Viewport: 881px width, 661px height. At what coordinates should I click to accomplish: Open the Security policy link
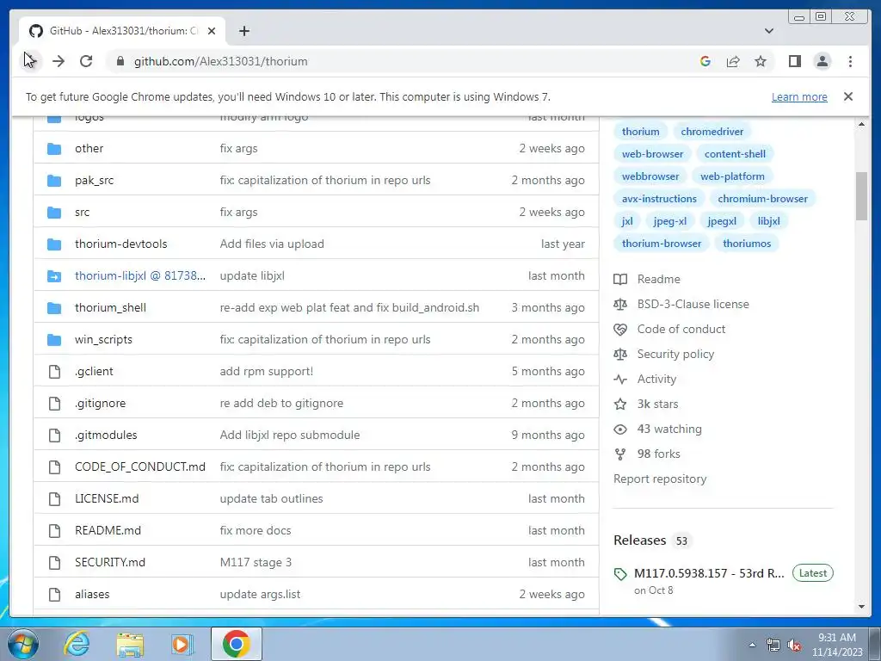pos(664,354)
